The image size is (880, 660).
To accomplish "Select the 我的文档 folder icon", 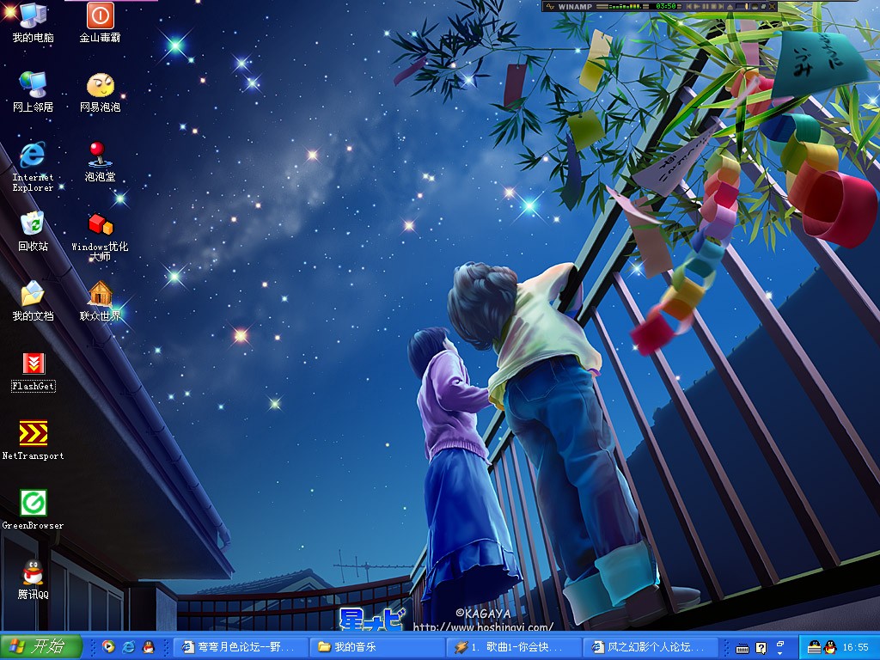I will [x=33, y=301].
